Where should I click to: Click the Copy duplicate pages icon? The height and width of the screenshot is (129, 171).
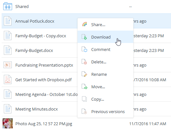(84, 99)
